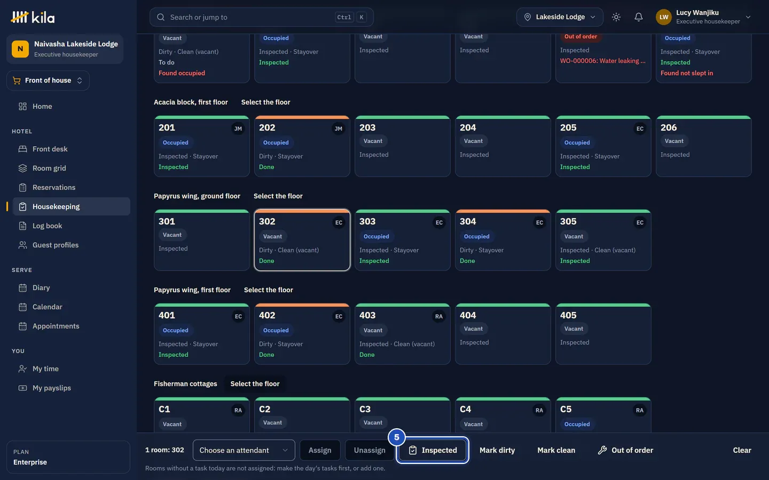
Task: Open the Front of house switcher
Action: [x=48, y=81]
